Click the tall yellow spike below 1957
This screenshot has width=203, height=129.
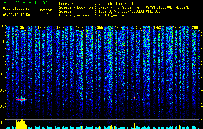click(x=134, y=126)
